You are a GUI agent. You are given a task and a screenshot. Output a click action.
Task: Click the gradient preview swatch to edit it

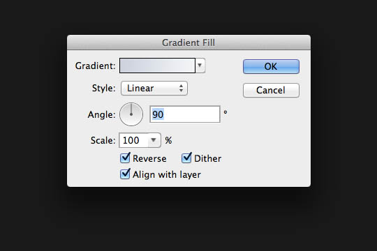tap(157, 66)
